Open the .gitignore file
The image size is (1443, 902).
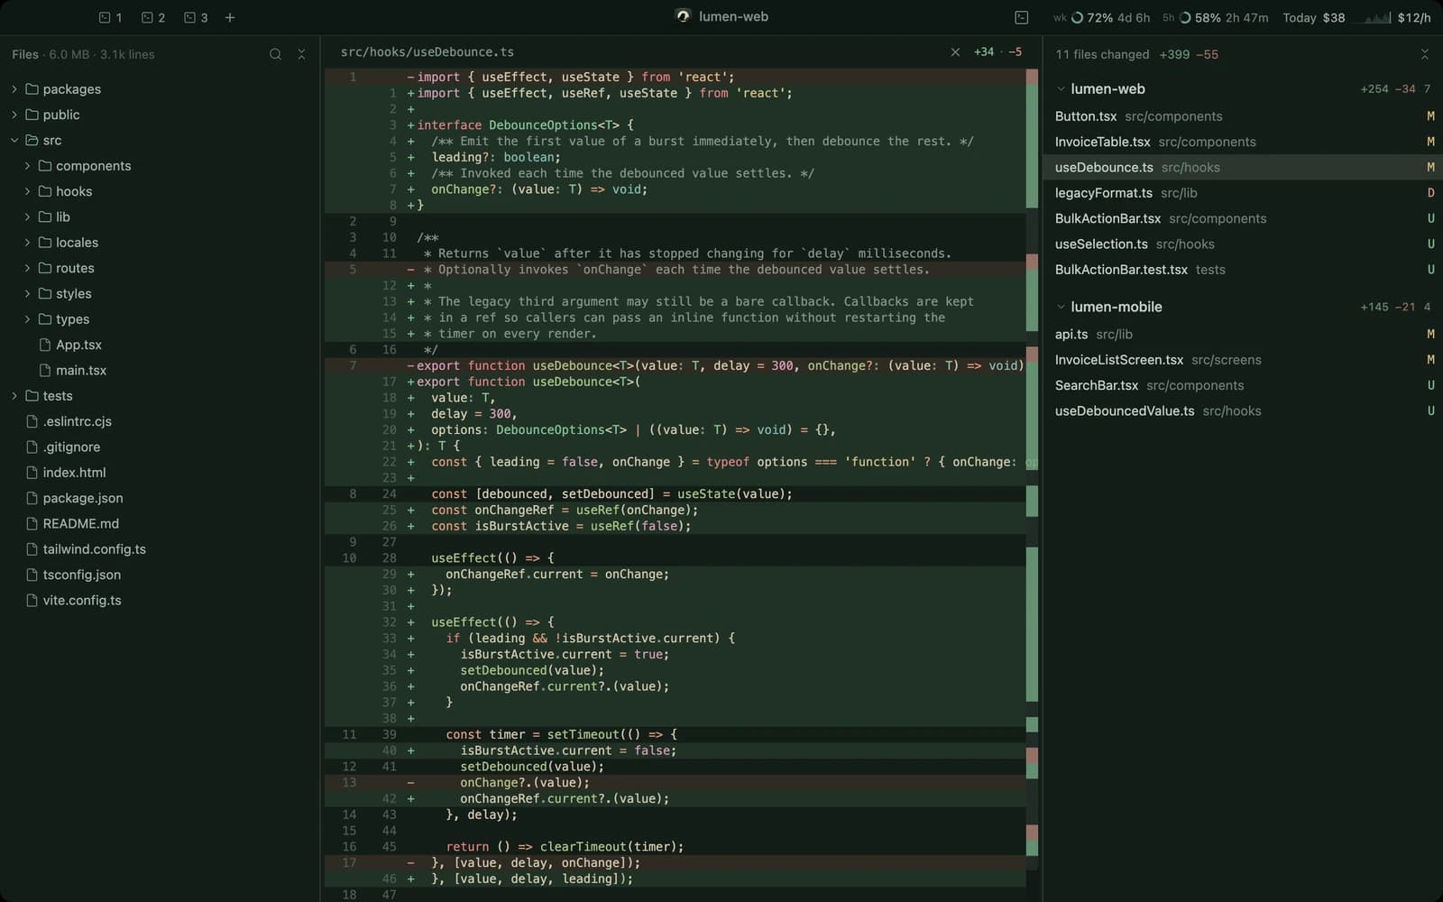pyautogui.click(x=160, y=447)
